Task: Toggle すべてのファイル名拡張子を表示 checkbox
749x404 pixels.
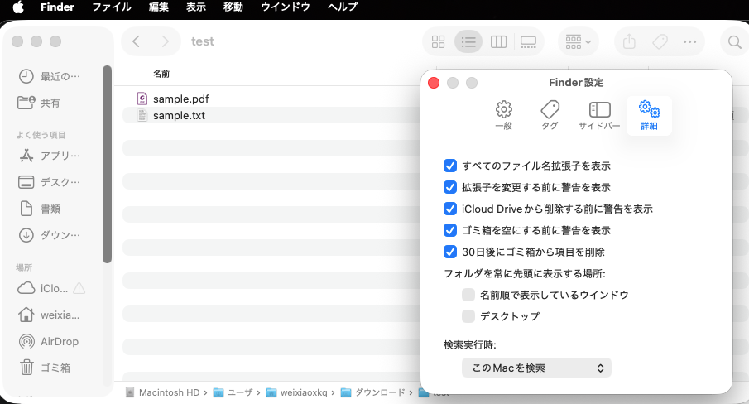Action: tap(450, 166)
